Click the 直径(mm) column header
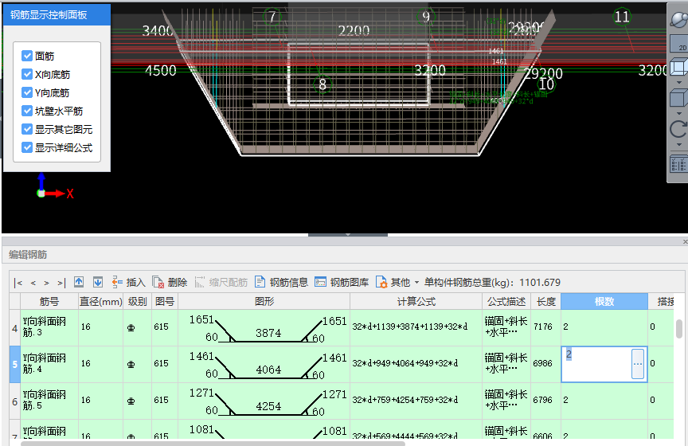This screenshot has height=446, width=688. pos(100,302)
